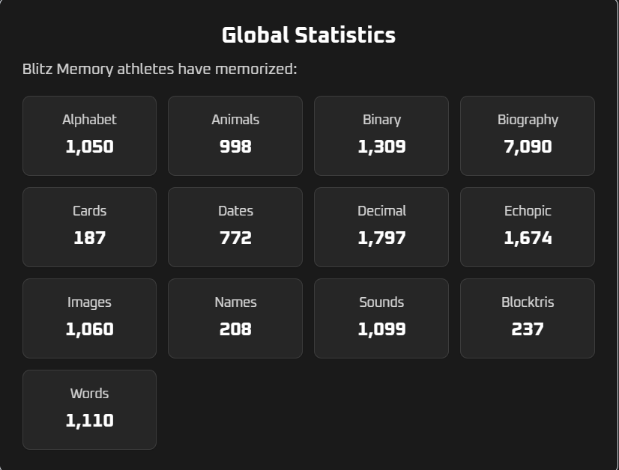This screenshot has height=470, width=619.
Task: Click the 1,050 value under Alphabet
Action: tap(89, 147)
